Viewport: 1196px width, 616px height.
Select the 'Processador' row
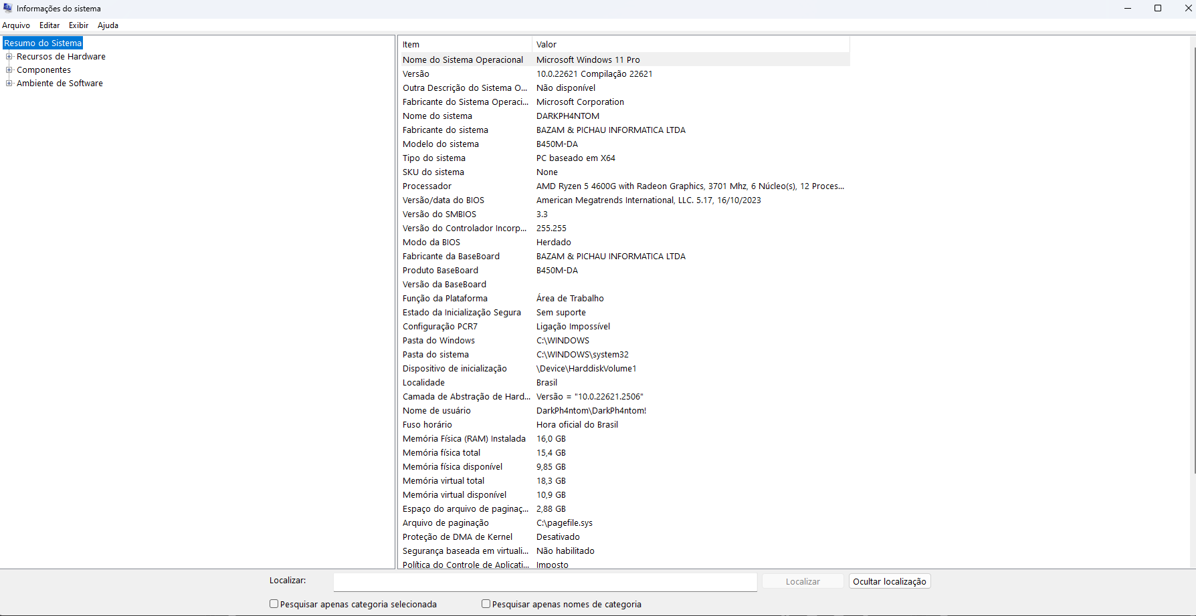(625, 186)
